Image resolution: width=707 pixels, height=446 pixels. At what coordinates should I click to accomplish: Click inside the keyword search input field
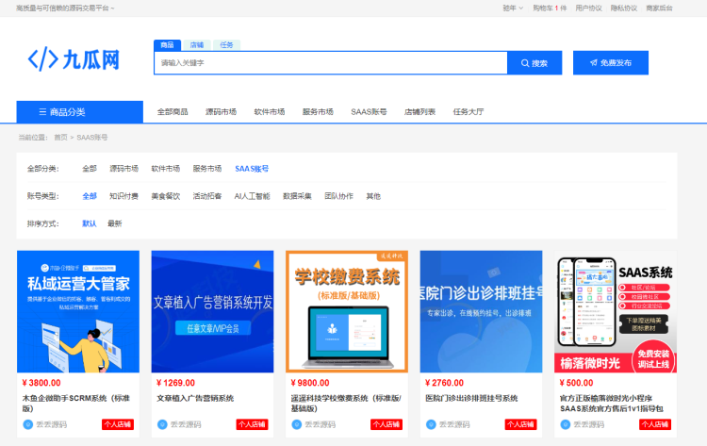point(330,63)
